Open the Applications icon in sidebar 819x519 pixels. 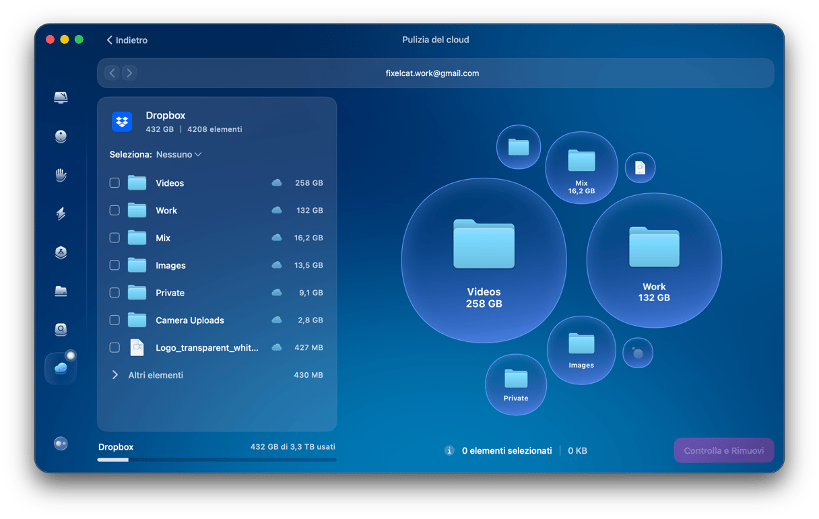[x=61, y=252]
